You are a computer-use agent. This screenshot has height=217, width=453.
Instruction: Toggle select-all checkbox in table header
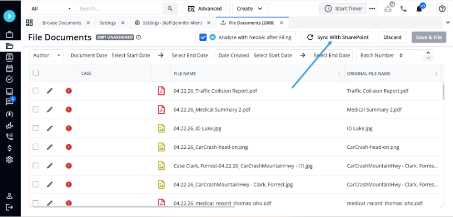point(36,73)
